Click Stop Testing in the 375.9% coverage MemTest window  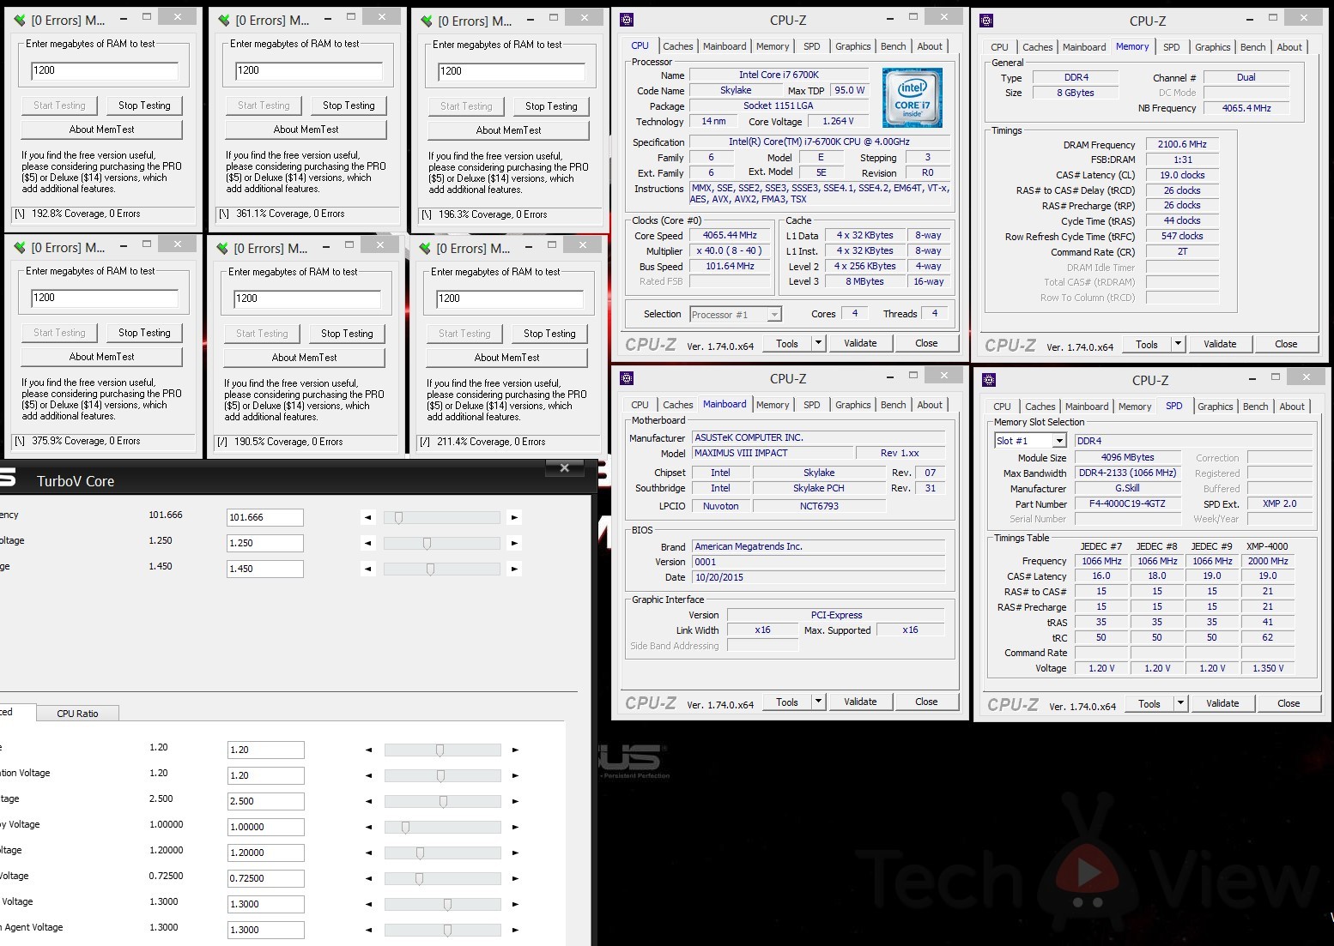[144, 333]
